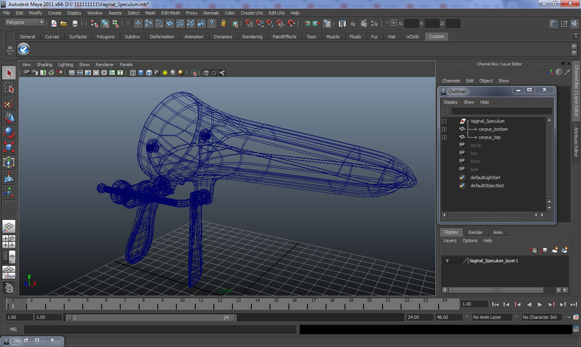
Task: Create new empty layer icon
Action: [x=555, y=250]
